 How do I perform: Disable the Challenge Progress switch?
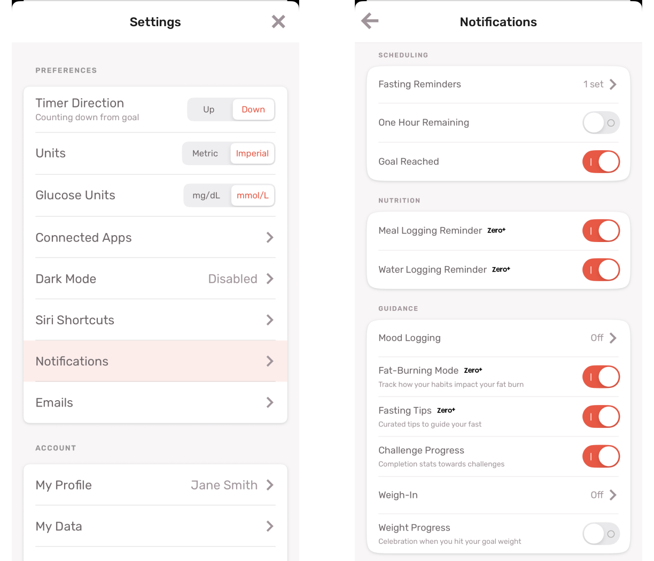[x=601, y=457]
